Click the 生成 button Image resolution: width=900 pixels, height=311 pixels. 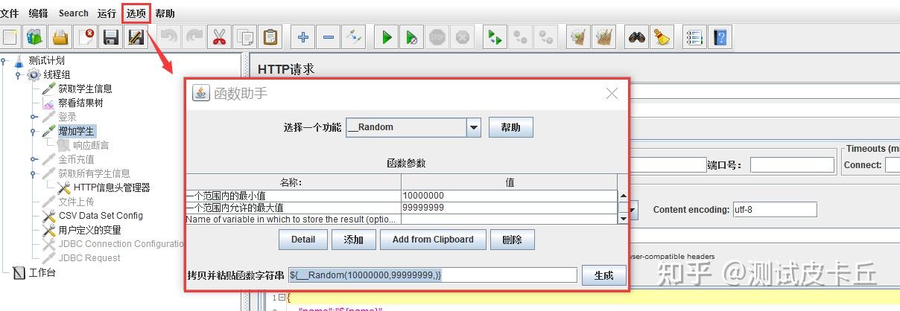tap(603, 275)
